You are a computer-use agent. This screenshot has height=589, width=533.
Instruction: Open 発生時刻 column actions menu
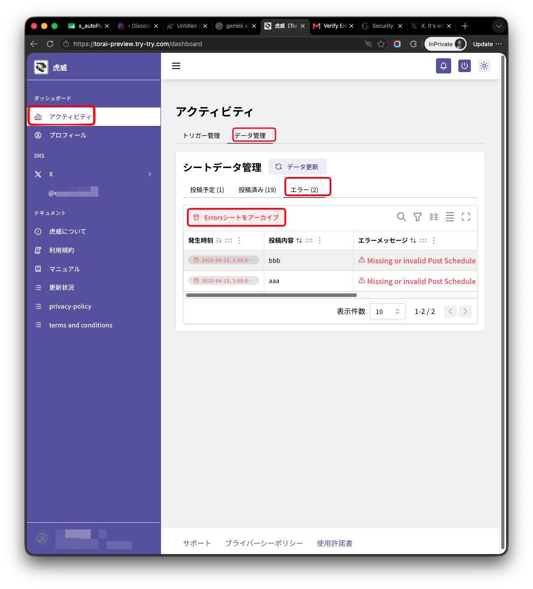coord(239,241)
